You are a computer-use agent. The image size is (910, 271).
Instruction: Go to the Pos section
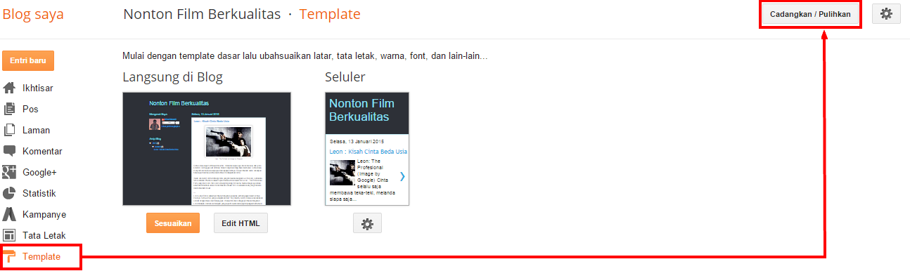tap(30, 109)
